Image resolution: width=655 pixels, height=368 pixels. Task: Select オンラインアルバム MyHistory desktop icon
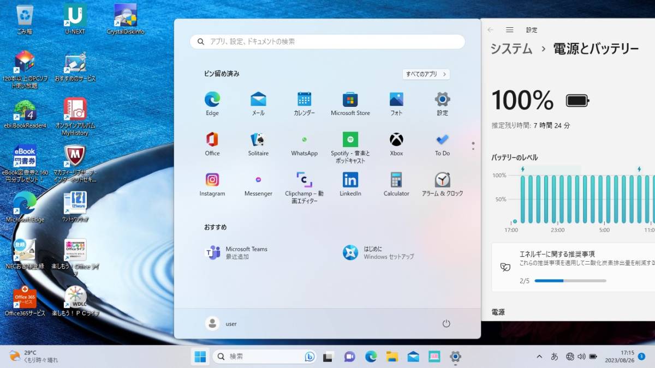(75, 117)
